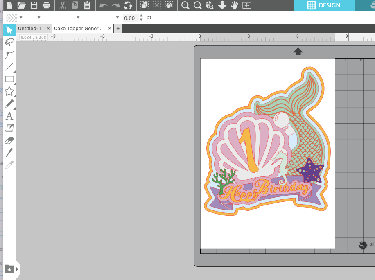Click the line thickness 0.00 field
Image resolution: width=375 pixels, height=280 pixels.
tap(131, 18)
